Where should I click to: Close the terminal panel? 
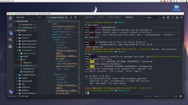[182, 17]
